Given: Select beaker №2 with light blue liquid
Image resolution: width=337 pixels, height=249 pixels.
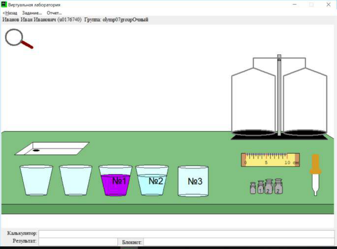Looking at the screenshot, I should pos(152,180).
